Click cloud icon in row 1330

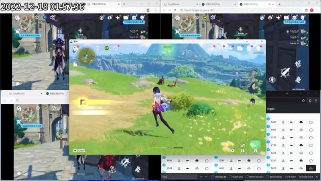click(x=301, y=138)
